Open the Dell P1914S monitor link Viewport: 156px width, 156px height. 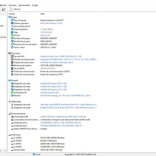click(65, 96)
